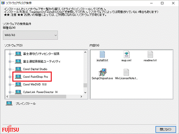The image size is (179, 134).
Task: Click laptop icon beside 富士通モビリティセンター拡張
Action: pos(18,54)
